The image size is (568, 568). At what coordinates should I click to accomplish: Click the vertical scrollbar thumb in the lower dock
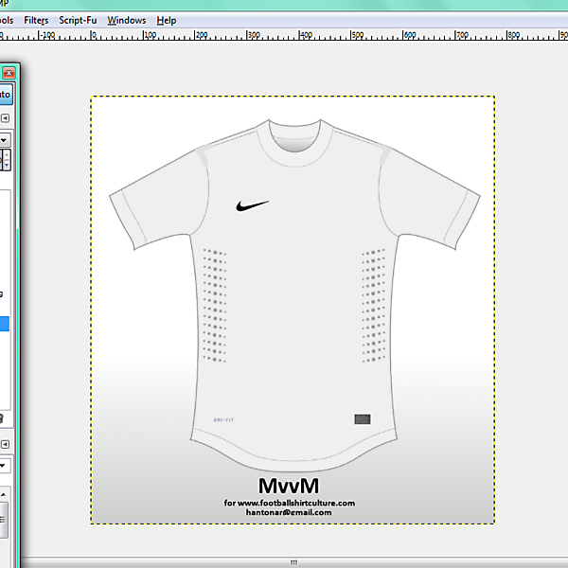pyautogui.click(x=3, y=520)
